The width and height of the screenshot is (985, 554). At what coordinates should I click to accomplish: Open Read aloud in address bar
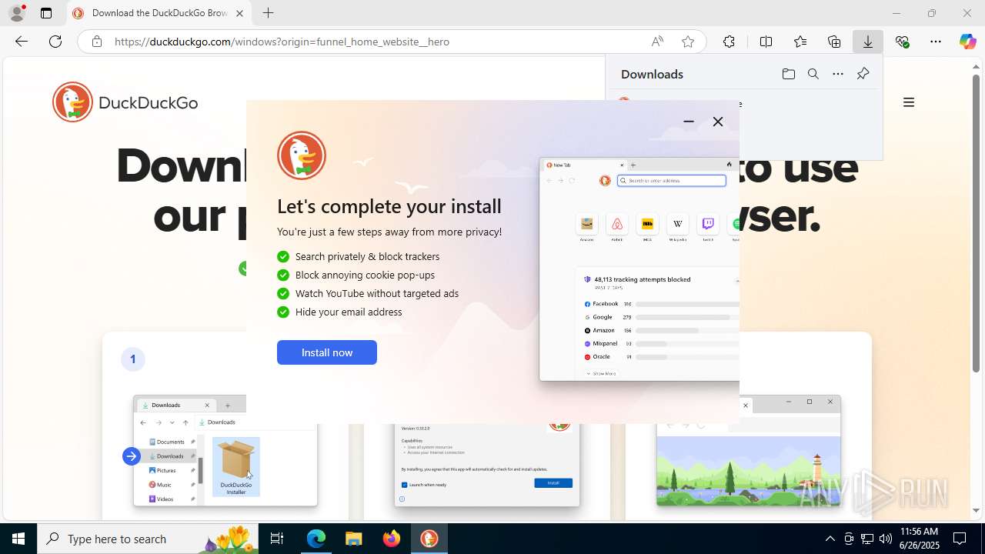(657, 42)
